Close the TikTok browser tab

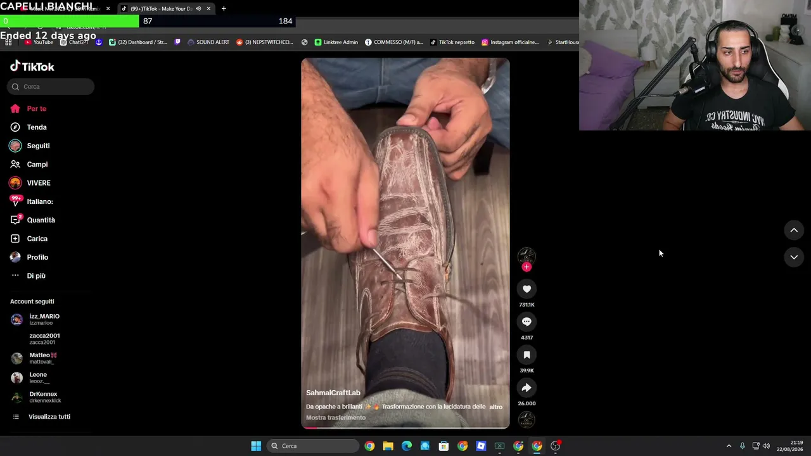208,9
